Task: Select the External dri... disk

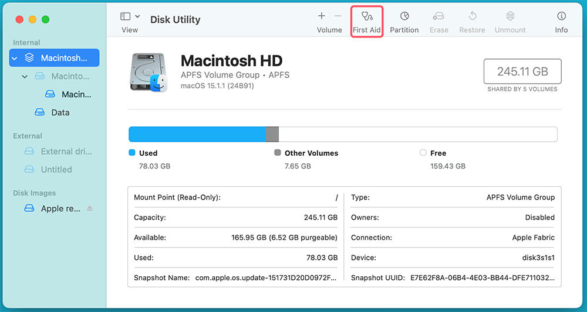Action: (54, 151)
